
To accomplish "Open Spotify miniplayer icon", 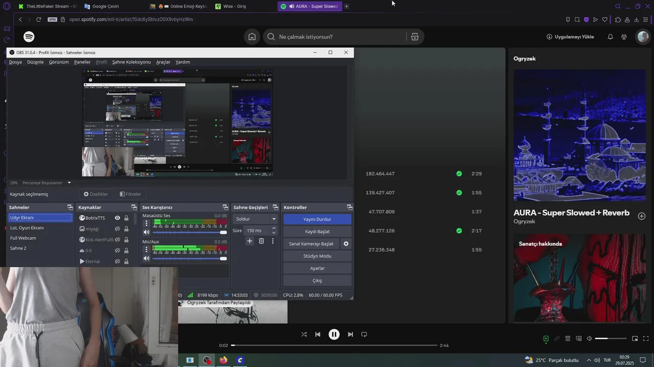I will click(x=635, y=338).
